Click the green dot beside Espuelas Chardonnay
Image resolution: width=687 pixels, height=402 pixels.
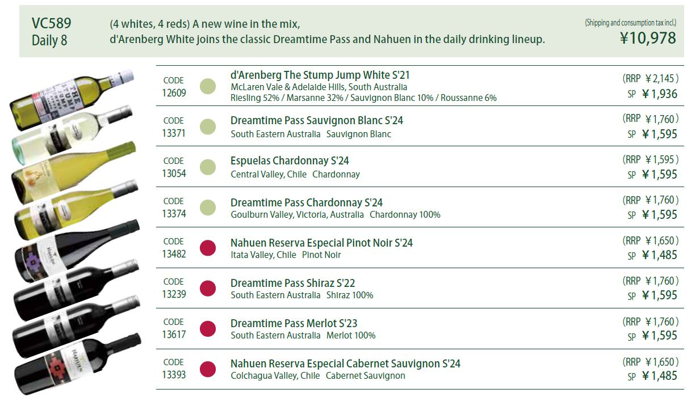point(208,167)
